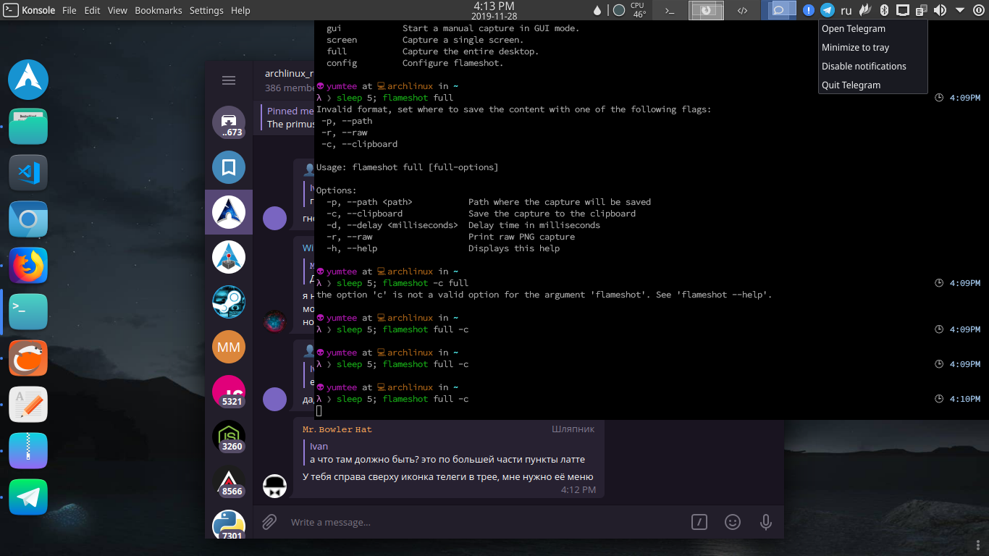The image size is (989, 556).
Task: Open chat with 5321 unread badge
Action: point(229,392)
